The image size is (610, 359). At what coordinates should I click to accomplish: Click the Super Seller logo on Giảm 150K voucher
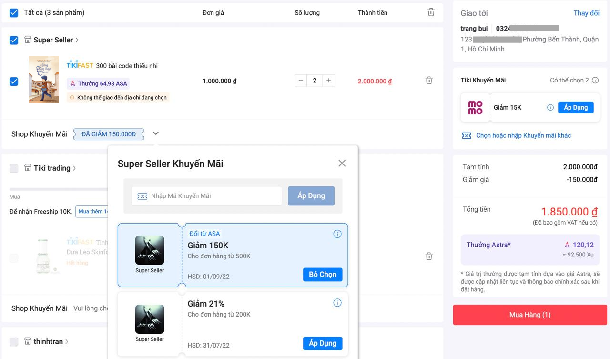(x=150, y=250)
